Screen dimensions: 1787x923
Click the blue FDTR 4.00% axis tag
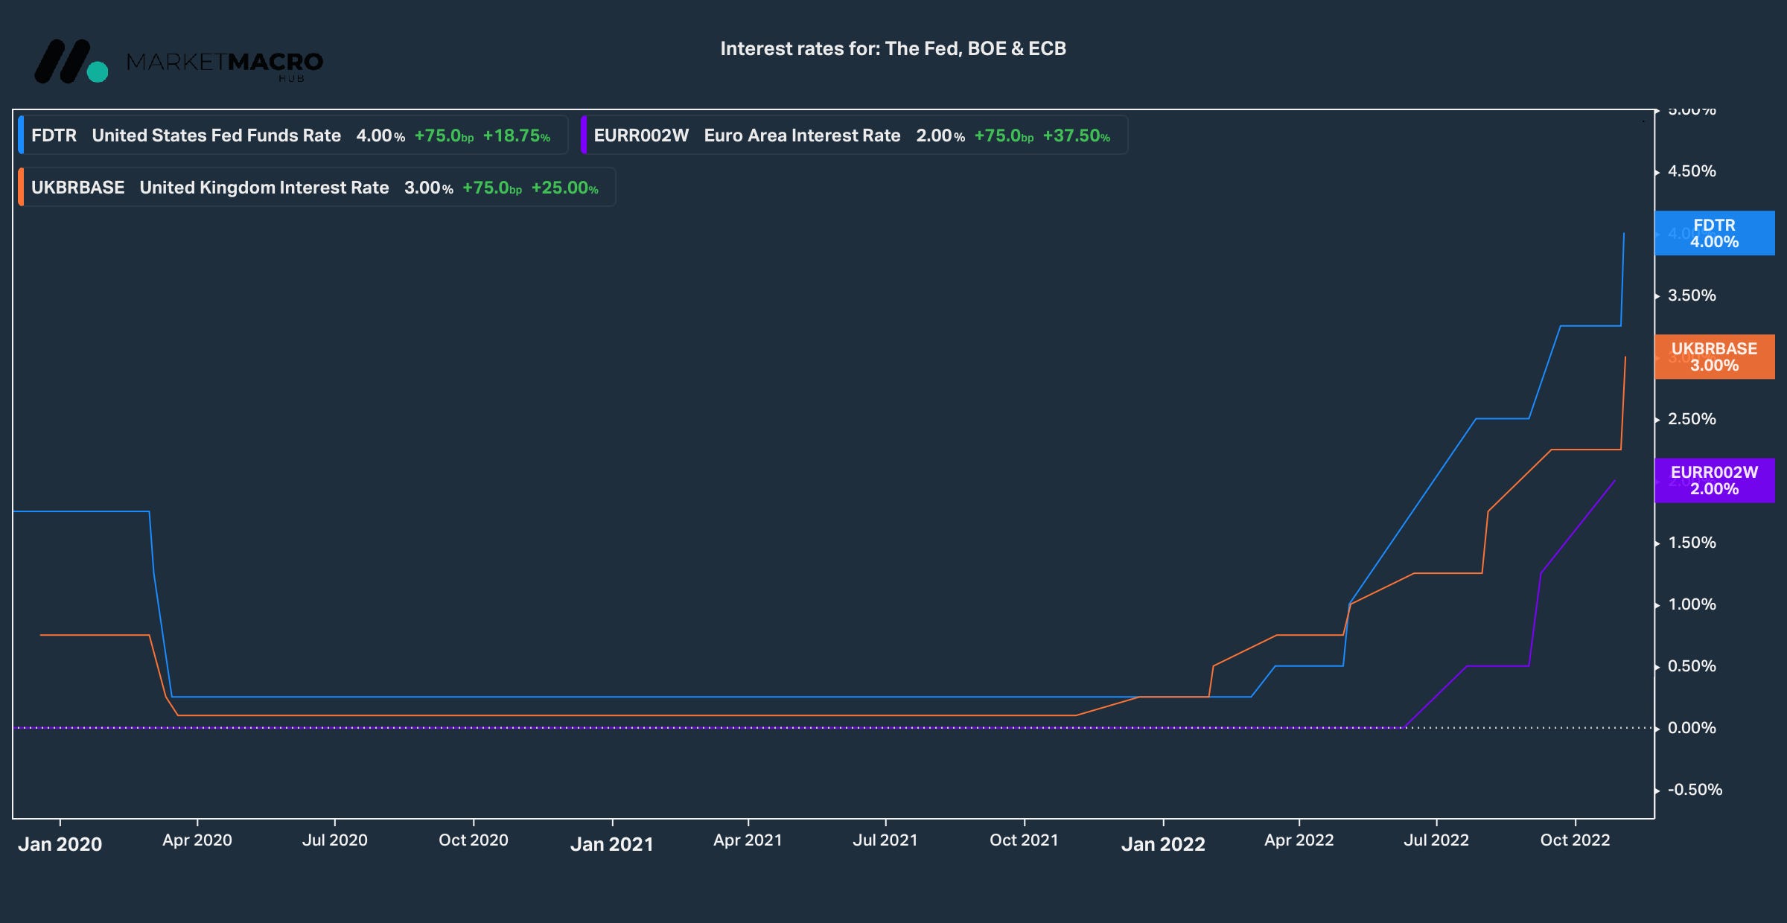(1714, 233)
